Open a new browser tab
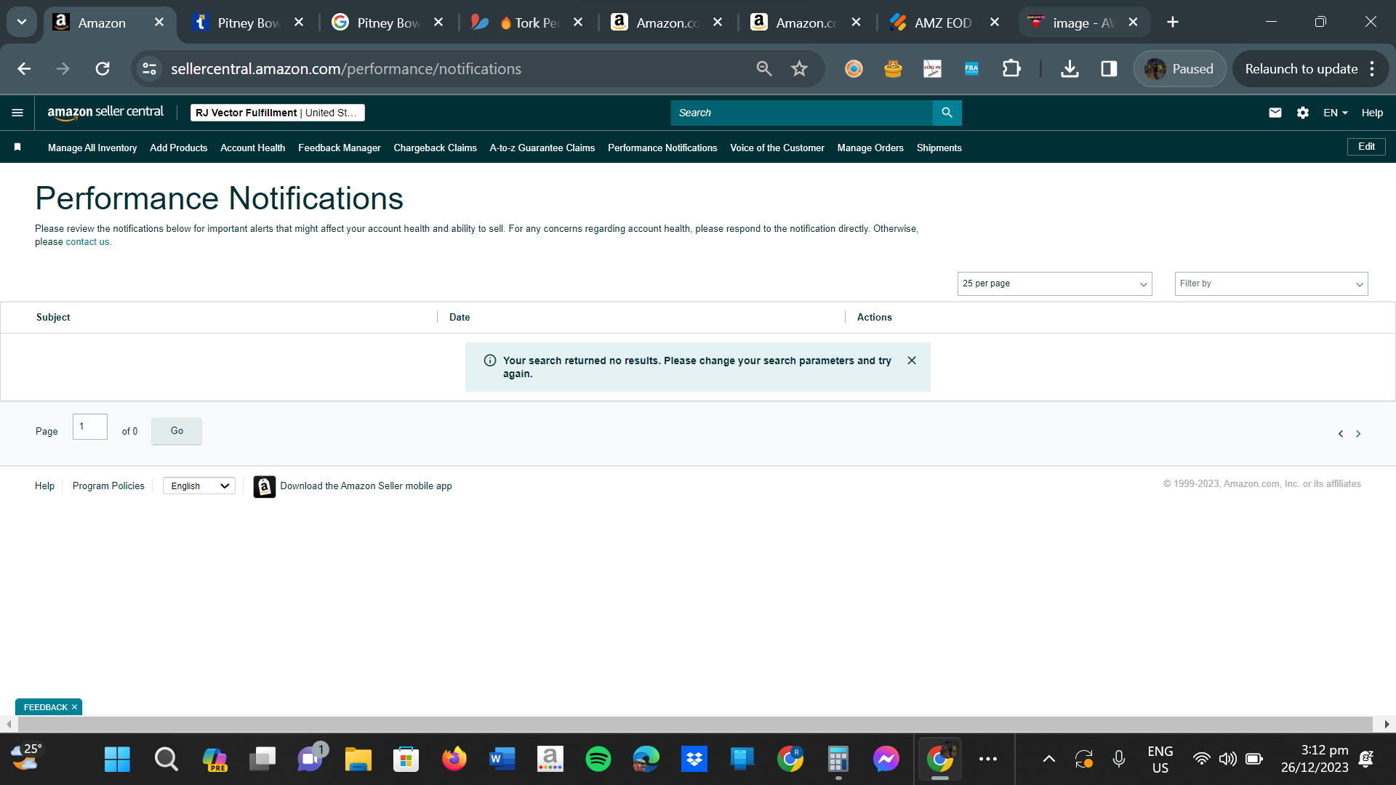Viewport: 1396px width, 785px height. (x=1173, y=23)
